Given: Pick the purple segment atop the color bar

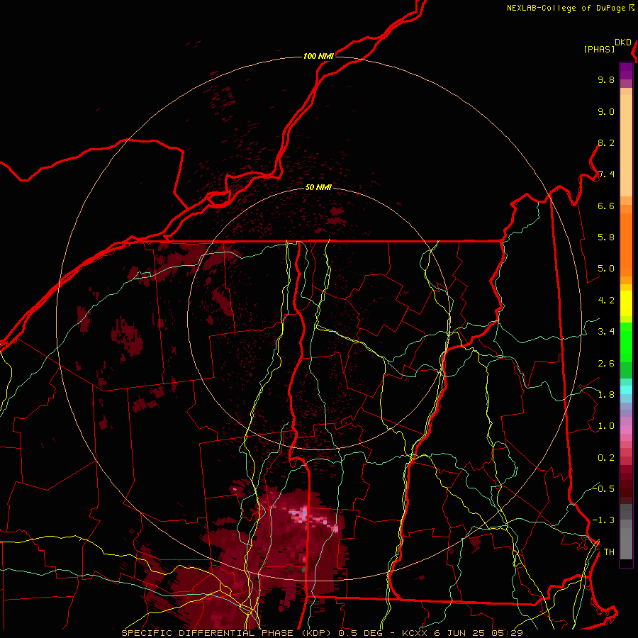Looking at the screenshot, I should (626, 71).
